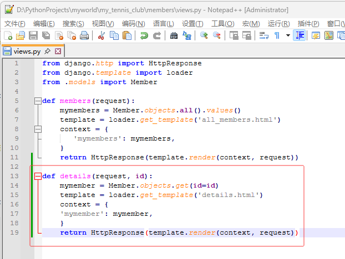This screenshot has height=259, width=345.
Task: Redo last edit
Action: pos(156,35)
